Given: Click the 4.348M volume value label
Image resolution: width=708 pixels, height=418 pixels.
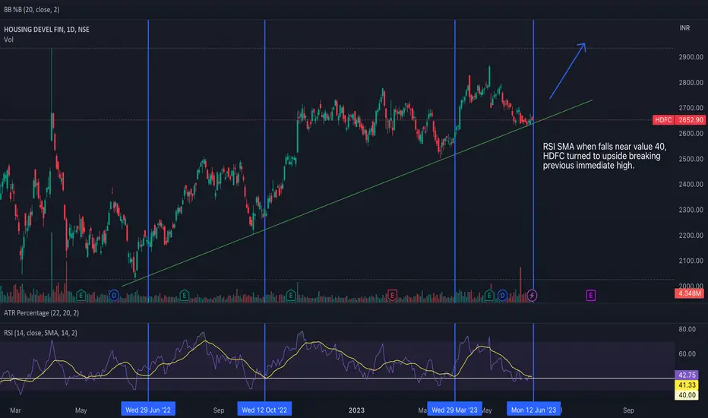Looking at the screenshot, I should coord(690,293).
